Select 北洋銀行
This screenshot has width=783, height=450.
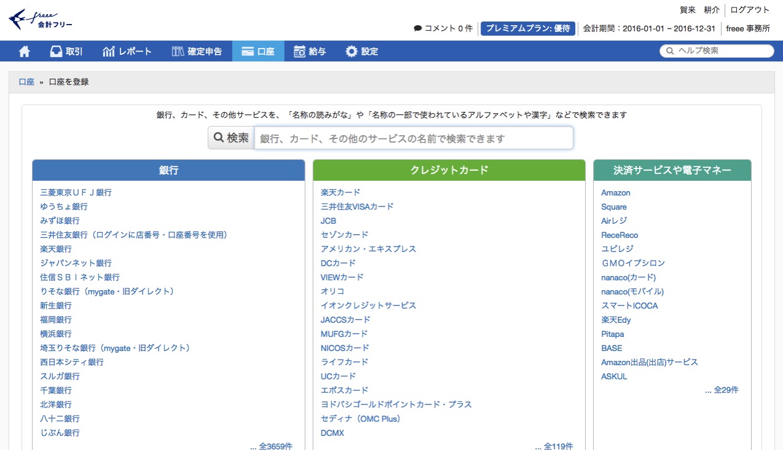click(x=56, y=405)
